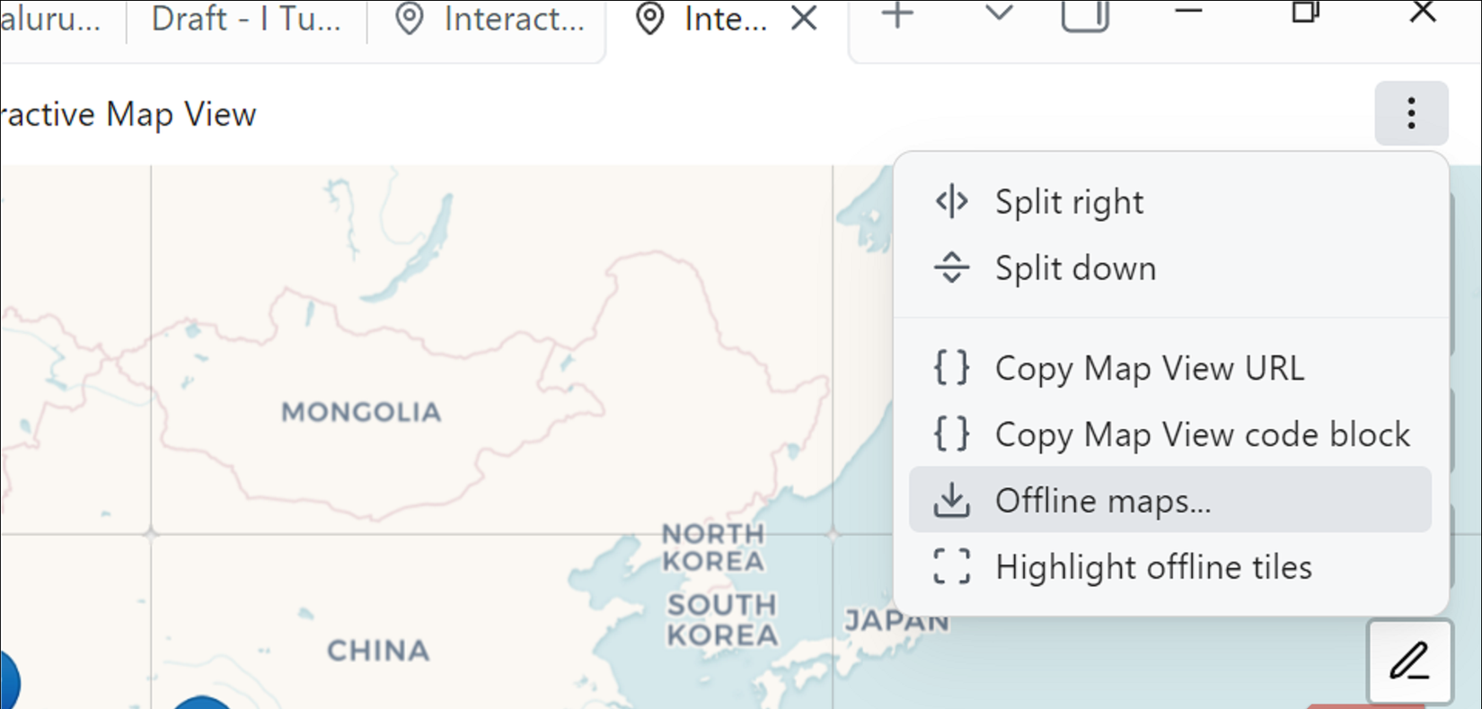Expand the tab list chevron
The height and width of the screenshot is (709, 1482).
tap(999, 14)
